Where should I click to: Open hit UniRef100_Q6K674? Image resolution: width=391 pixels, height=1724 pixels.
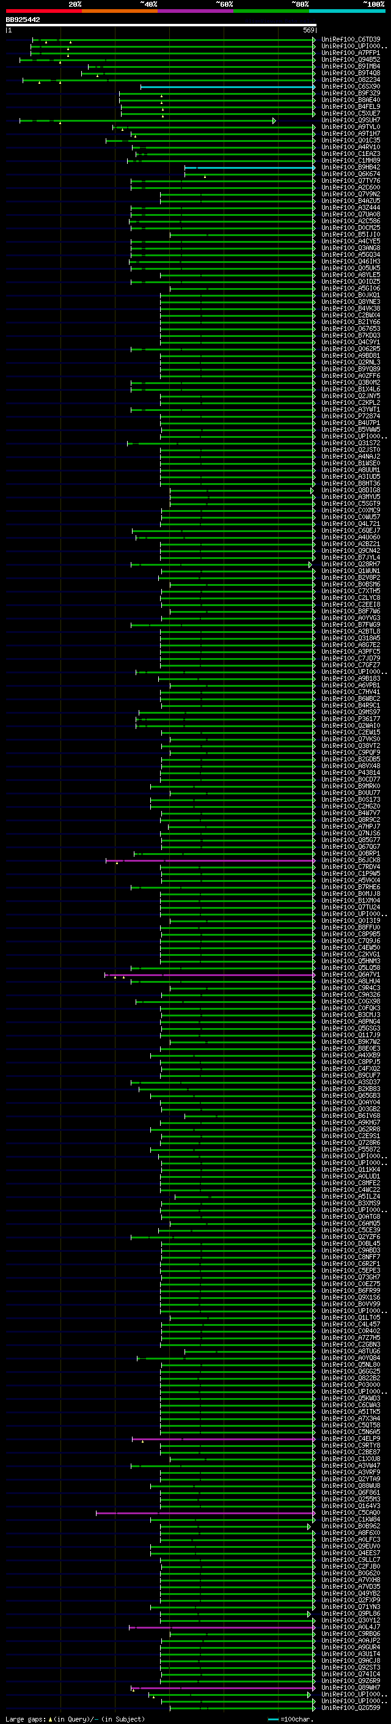(x=351, y=174)
